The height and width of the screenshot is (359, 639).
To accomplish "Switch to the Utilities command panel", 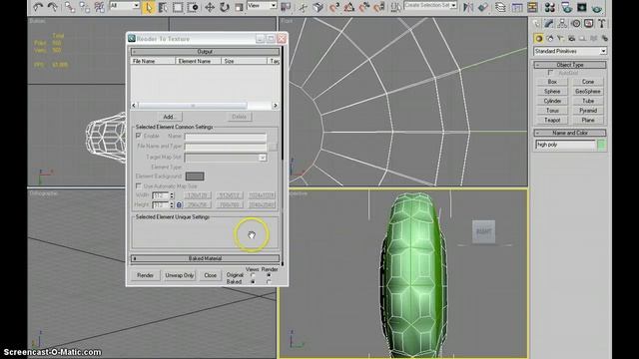I will pyautogui.click(x=601, y=24).
